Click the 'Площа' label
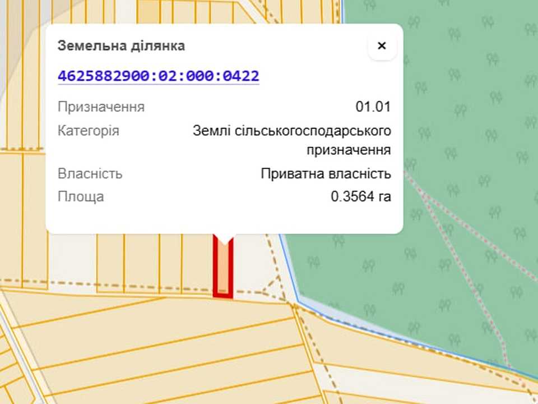 click(x=81, y=197)
